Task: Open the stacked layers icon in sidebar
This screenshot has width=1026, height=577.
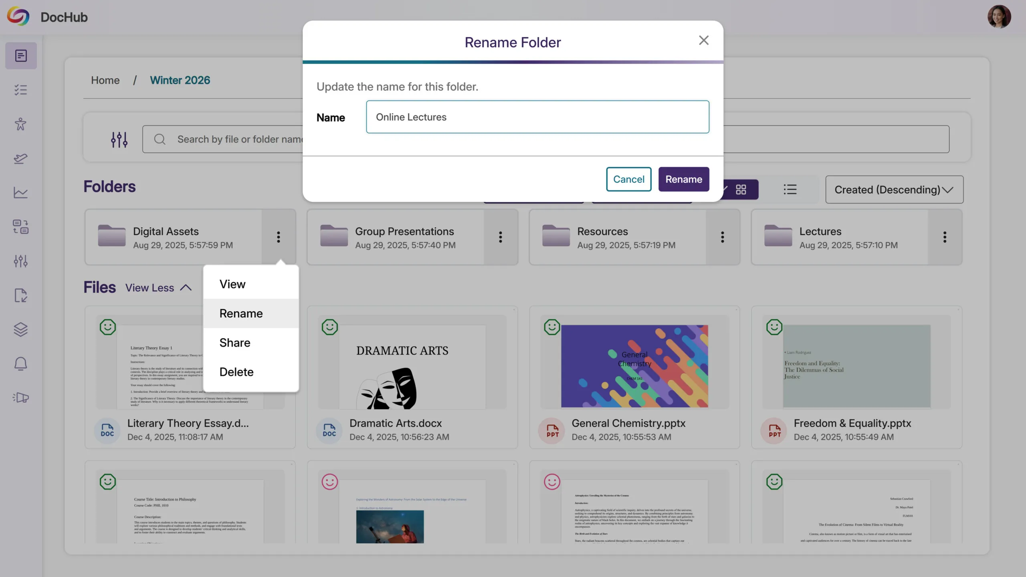Action: click(x=21, y=329)
